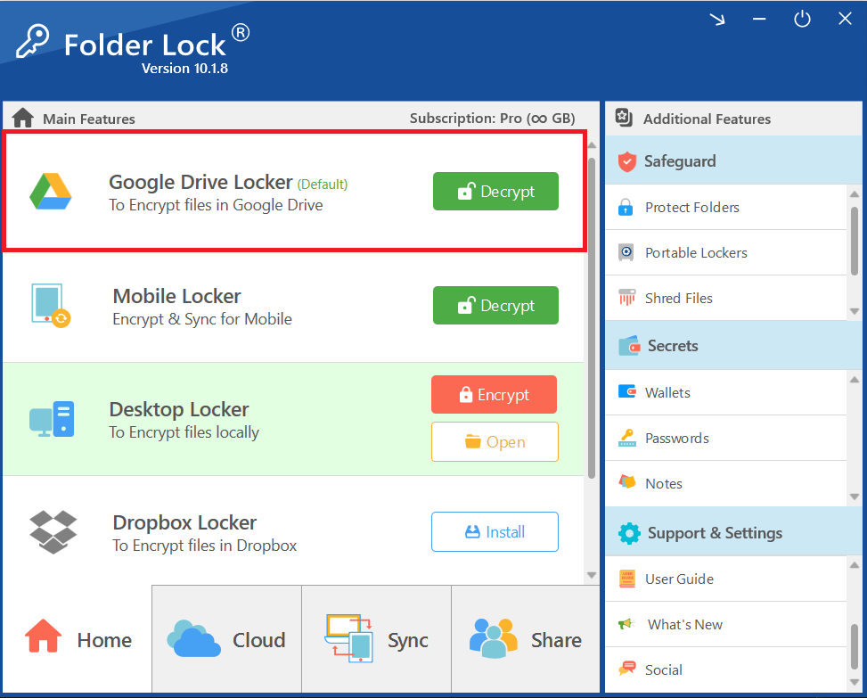Image resolution: width=867 pixels, height=698 pixels.
Task: Click the Mobile Locker tablet icon
Action: click(x=50, y=305)
